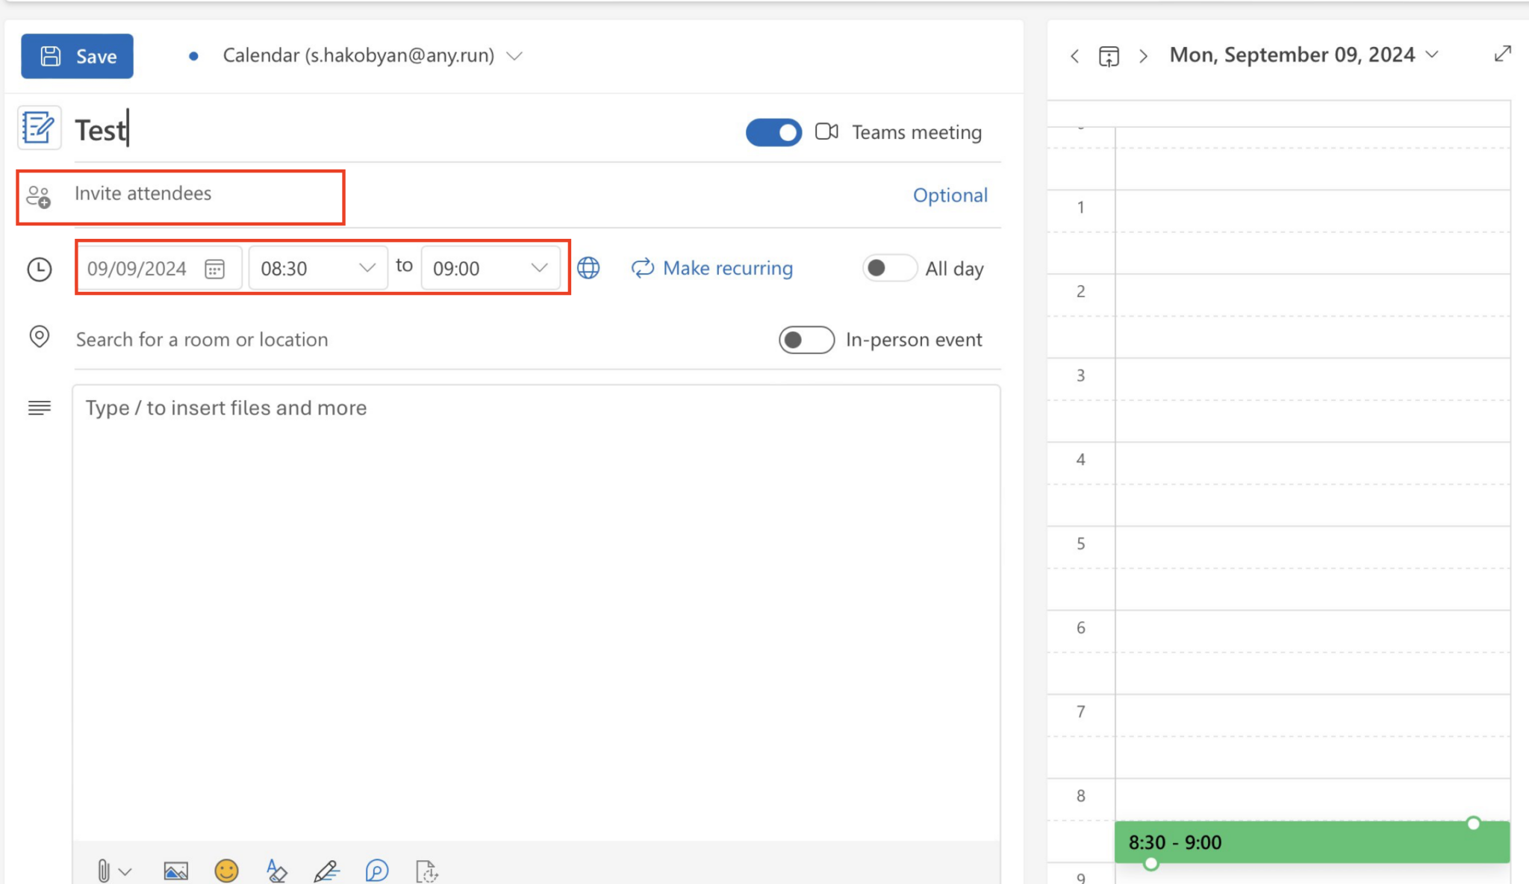Disable the Teams meeting toggle

773,132
